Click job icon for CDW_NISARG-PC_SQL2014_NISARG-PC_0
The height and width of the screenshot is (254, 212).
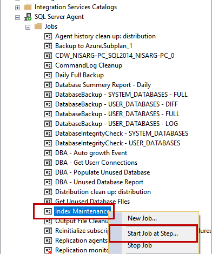48,56
